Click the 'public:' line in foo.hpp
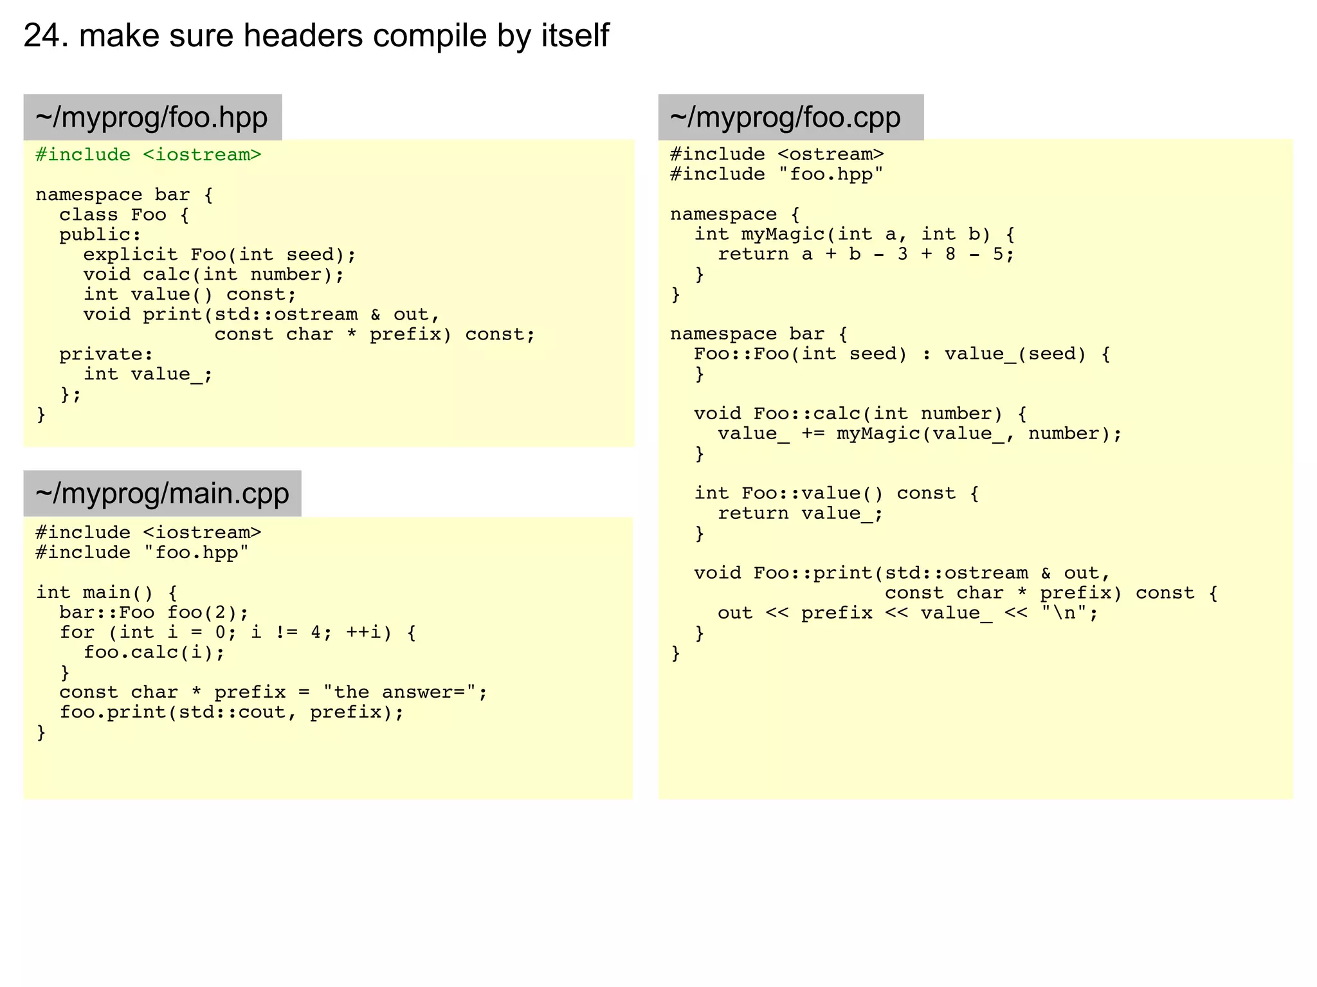This screenshot has height=987, width=1317. (x=100, y=235)
